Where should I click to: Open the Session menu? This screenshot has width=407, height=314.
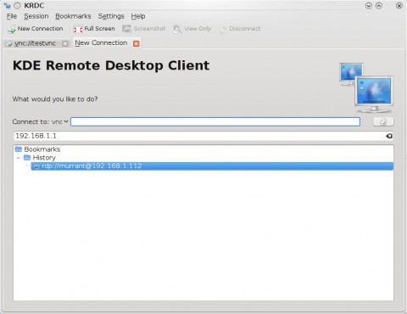point(36,16)
